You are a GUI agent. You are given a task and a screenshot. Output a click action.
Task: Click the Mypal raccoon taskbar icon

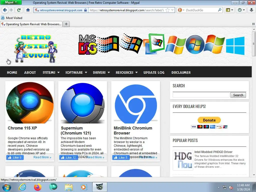pos(99,187)
